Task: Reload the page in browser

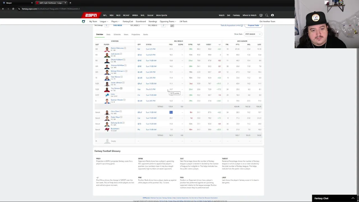Action: click(x=13, y=9)
